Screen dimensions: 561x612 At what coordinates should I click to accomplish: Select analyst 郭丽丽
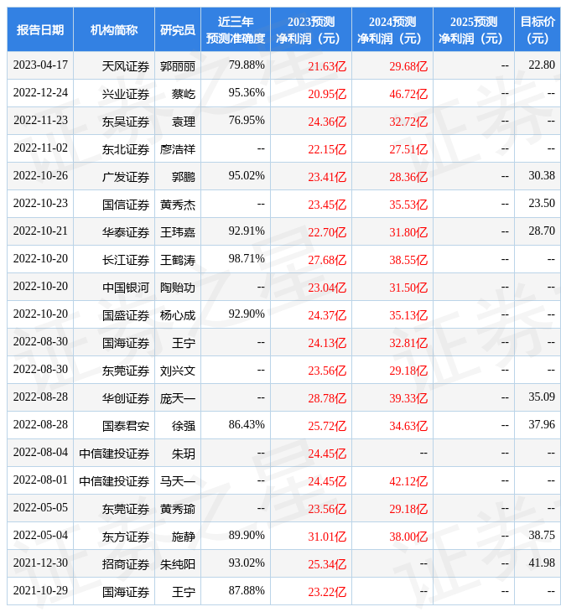coord(178,66)
